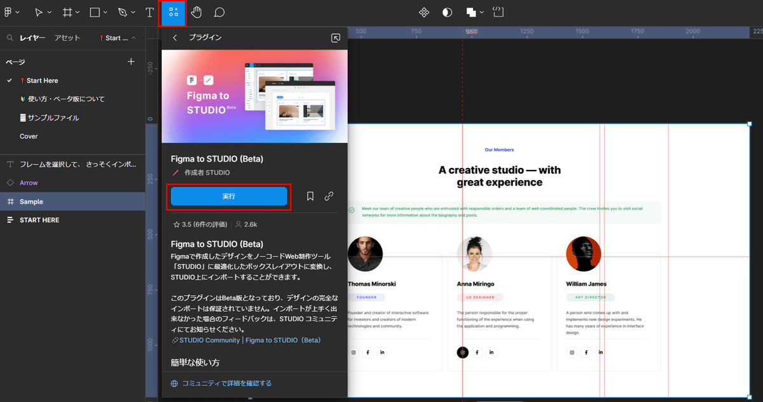763x402 pixels.
Task: Select the Sample frame layer
Action: click(x=72, y=202)
